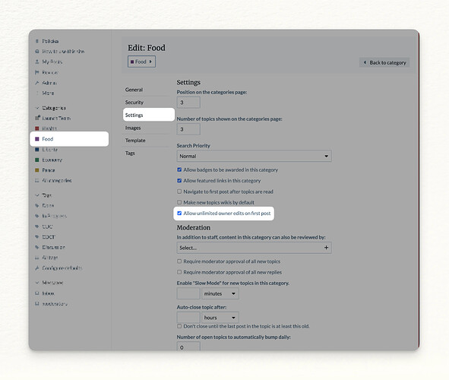This screenshot has height=380, width=449.
Task: Open the Slow Mode minutes unit dropdown
Action: click(x=220, y=293)
